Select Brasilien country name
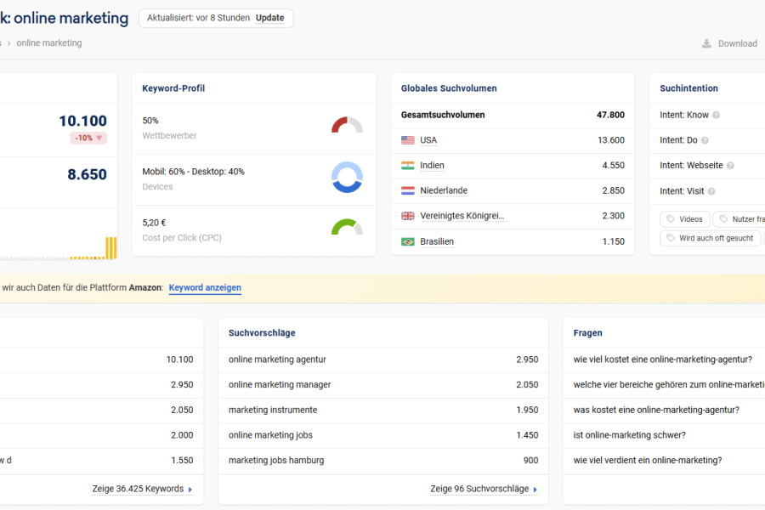The image size is (765, 510). click(437, 241)
